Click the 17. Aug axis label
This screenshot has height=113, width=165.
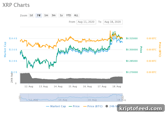[x=102, y=86]
